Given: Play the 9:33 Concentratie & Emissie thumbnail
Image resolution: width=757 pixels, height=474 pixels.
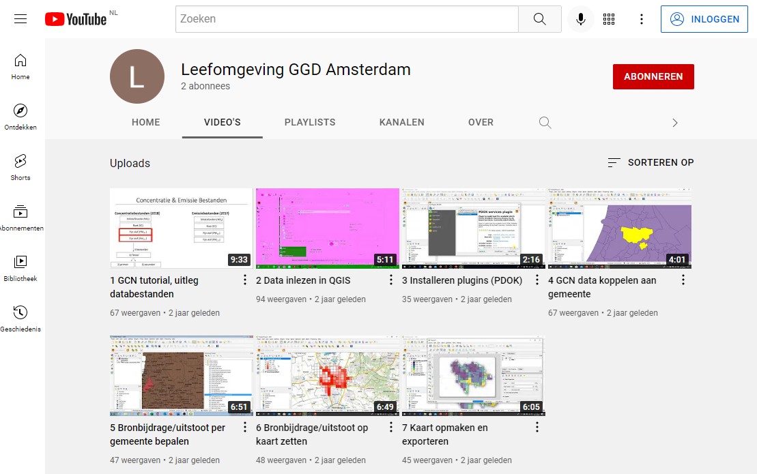Looking at the screenshot, I should (182, 228).
